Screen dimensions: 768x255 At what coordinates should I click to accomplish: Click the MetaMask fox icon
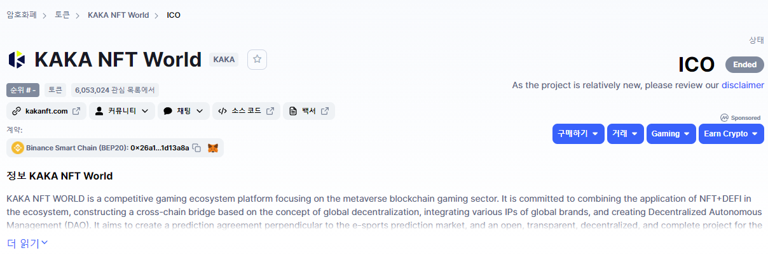213,148
